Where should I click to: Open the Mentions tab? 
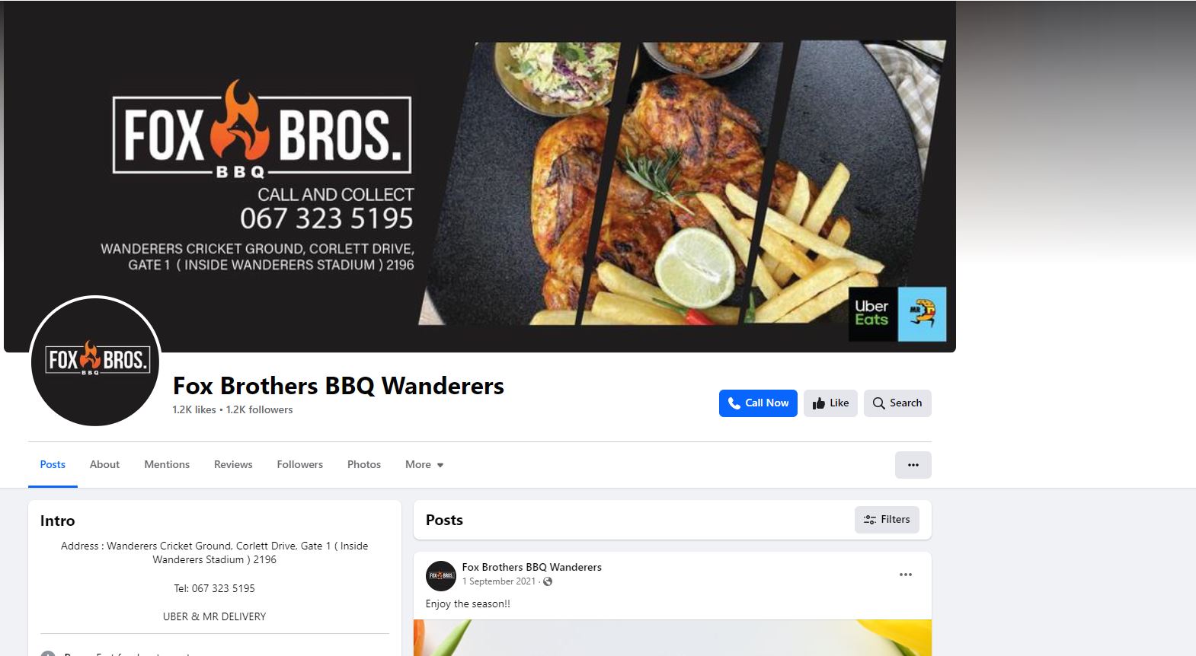167,465
